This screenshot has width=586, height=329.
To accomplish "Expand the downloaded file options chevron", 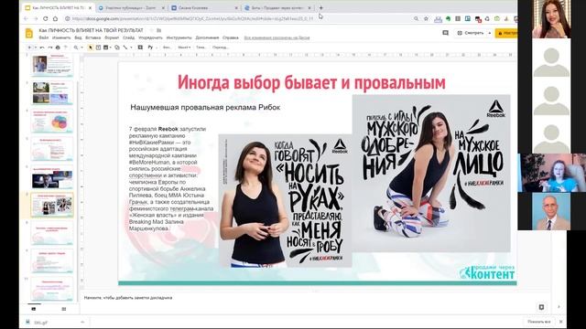I will pos(82,323).
